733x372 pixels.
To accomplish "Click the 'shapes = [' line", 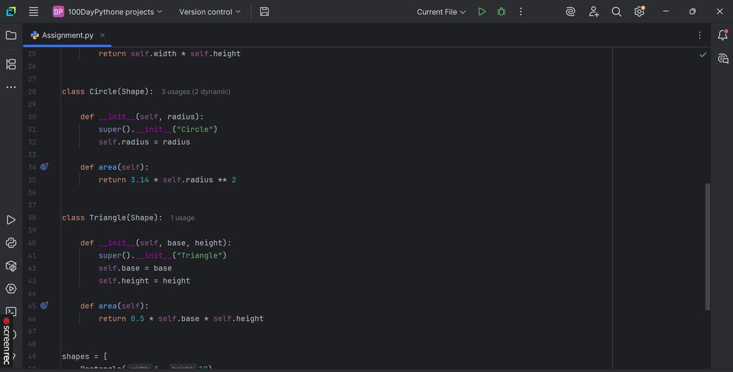I will pos(85,357).
